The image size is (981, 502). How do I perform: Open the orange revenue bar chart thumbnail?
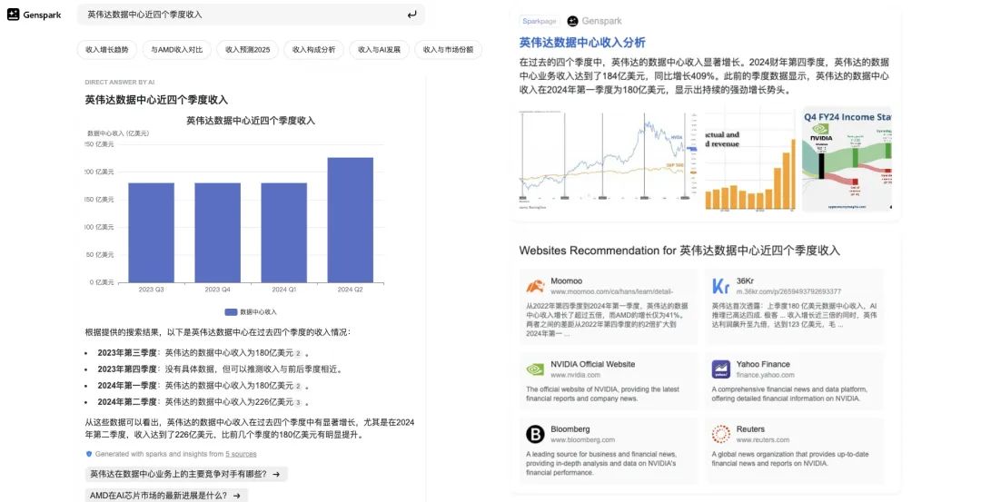pos(750,160)
